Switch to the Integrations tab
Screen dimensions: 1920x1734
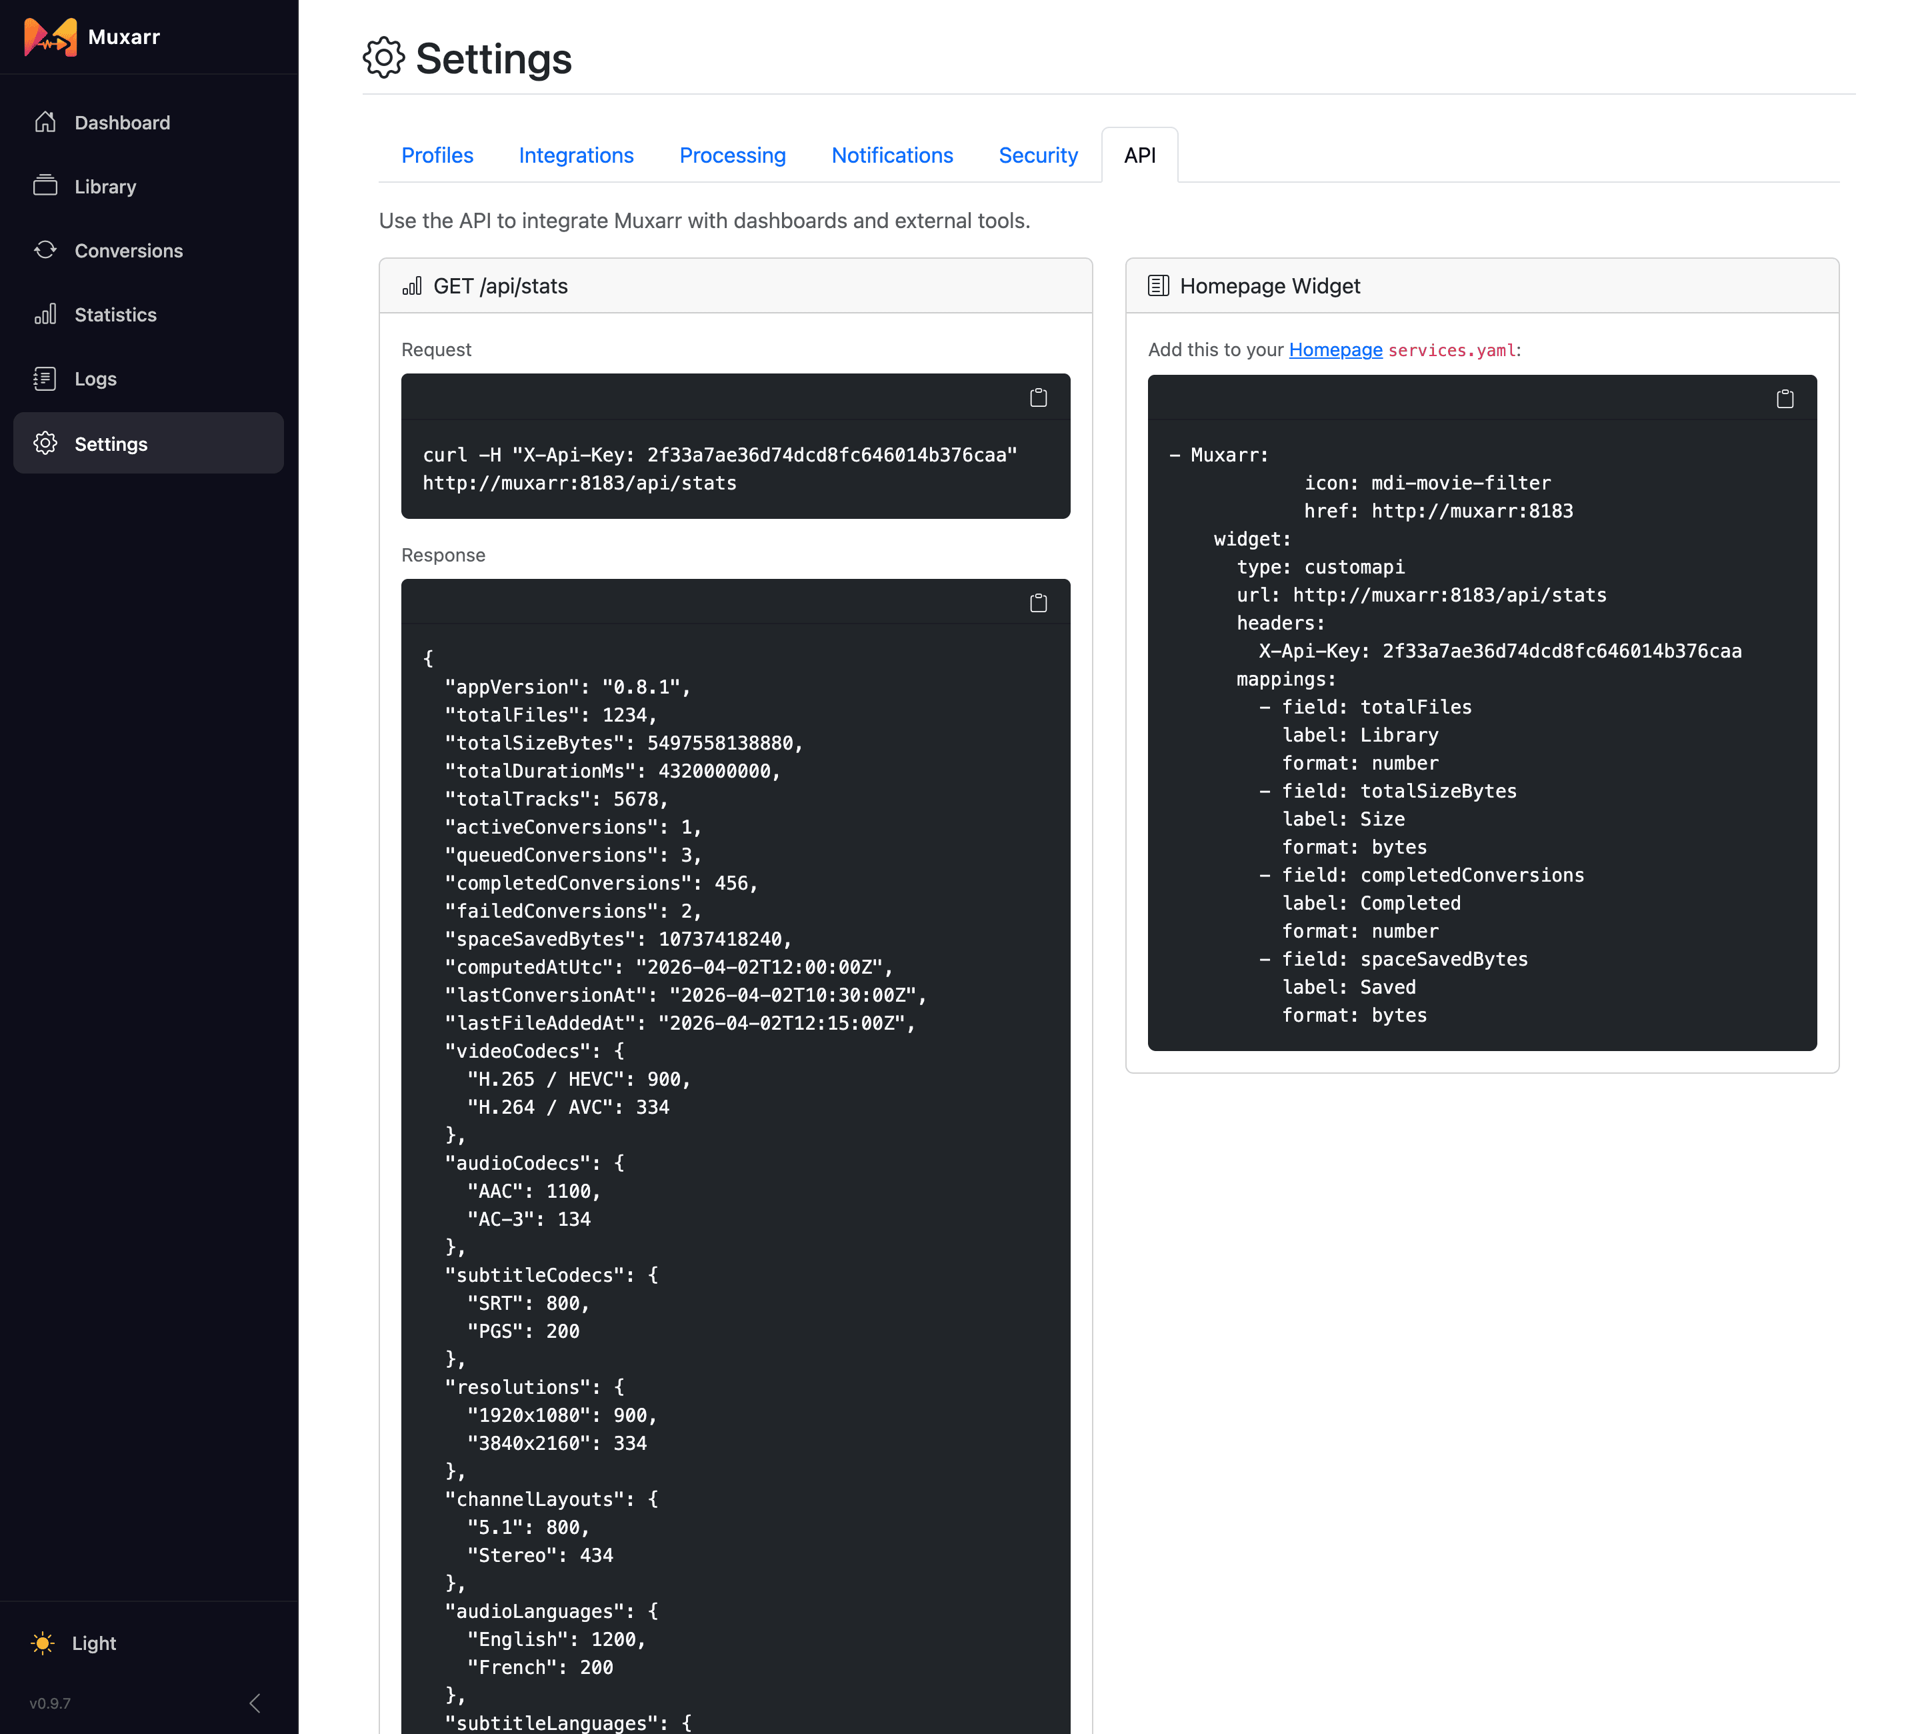(x=576, y=155)
